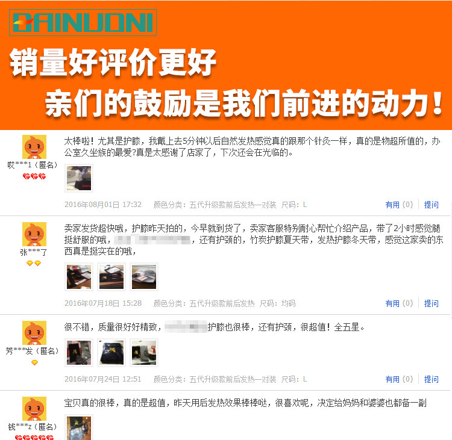The height and width of the screenshot is (440, 452).
Task: Click 提问 on the 07月24日 review
Action: (432, 379)
